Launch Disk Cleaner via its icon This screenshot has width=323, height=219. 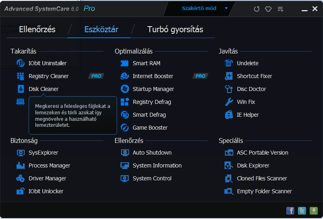pos(21,89)
